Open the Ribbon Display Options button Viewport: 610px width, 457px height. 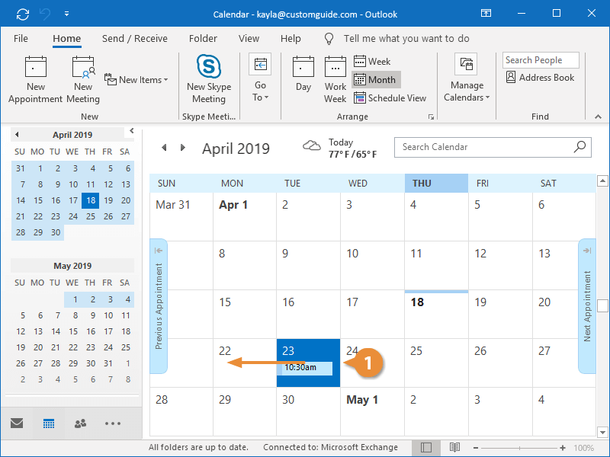point(486,14)
